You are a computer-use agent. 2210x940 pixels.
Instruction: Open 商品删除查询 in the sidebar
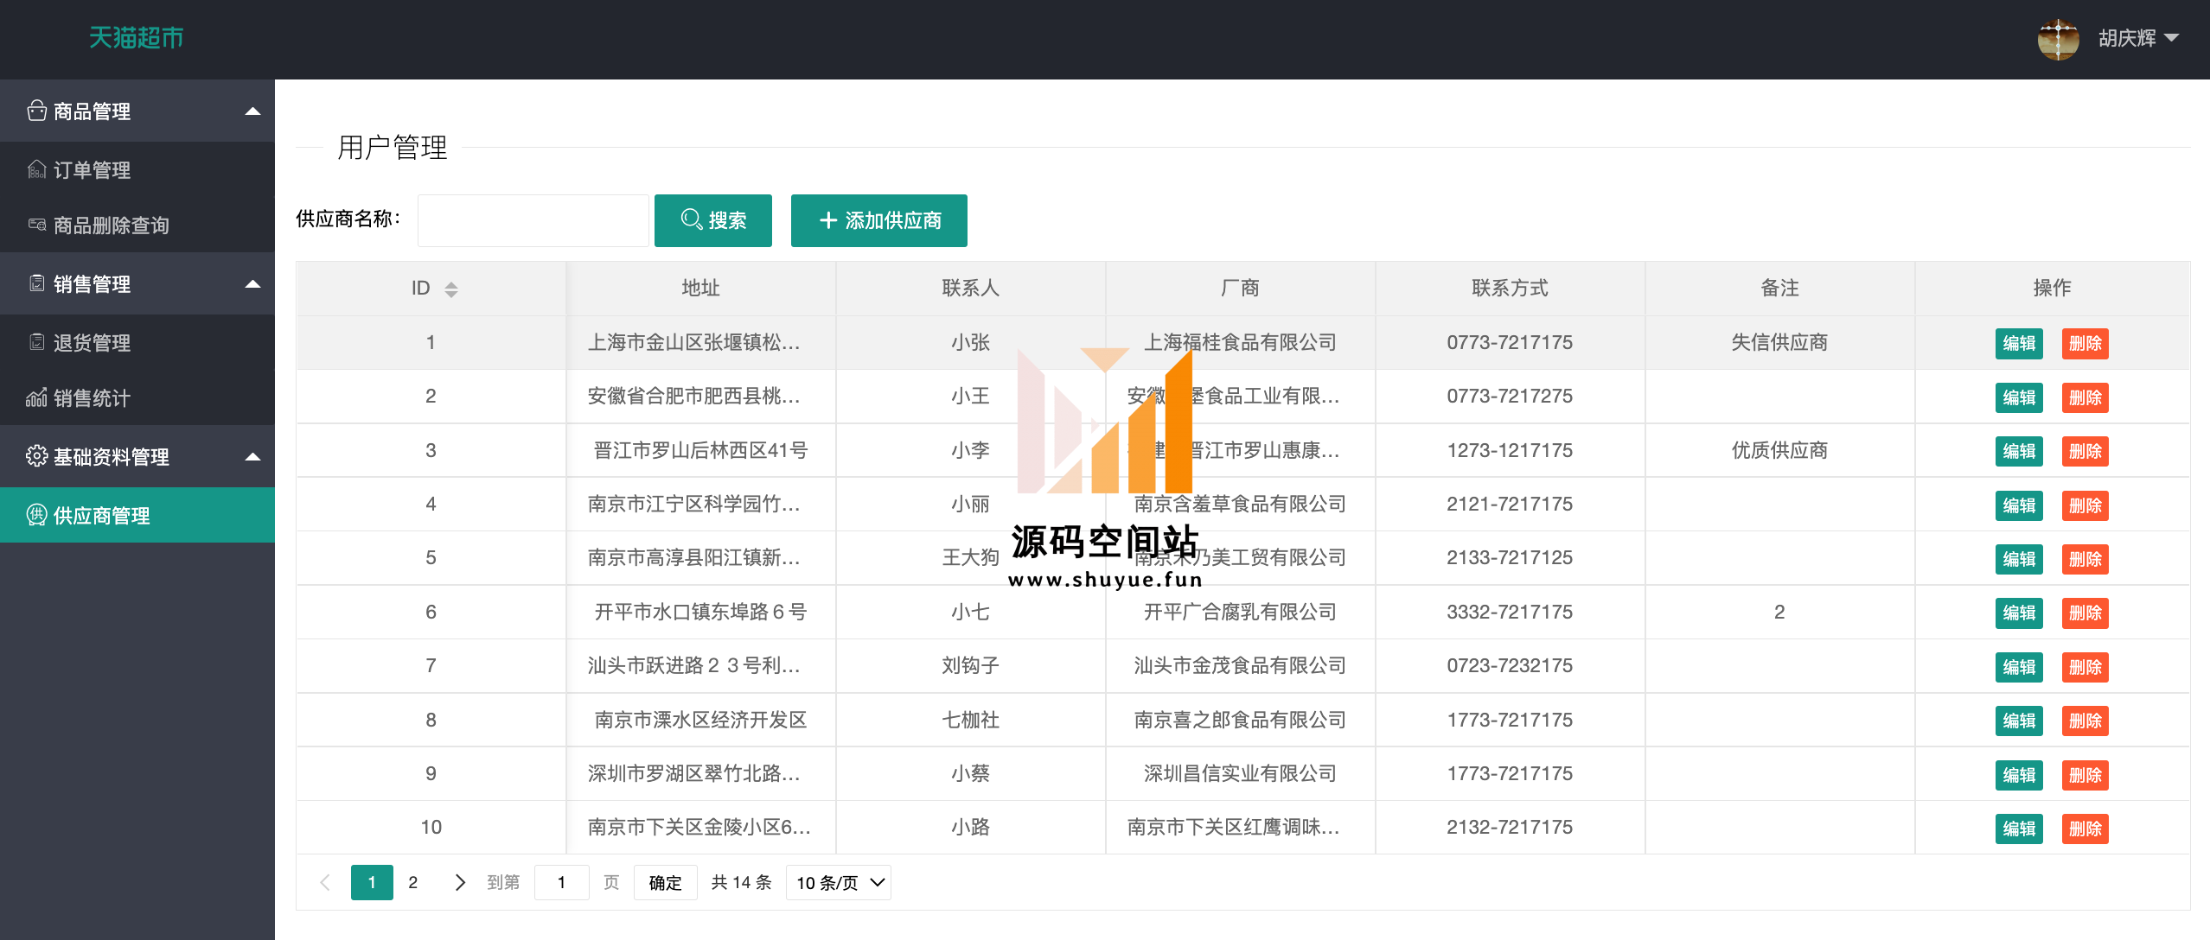coord(137,225)
